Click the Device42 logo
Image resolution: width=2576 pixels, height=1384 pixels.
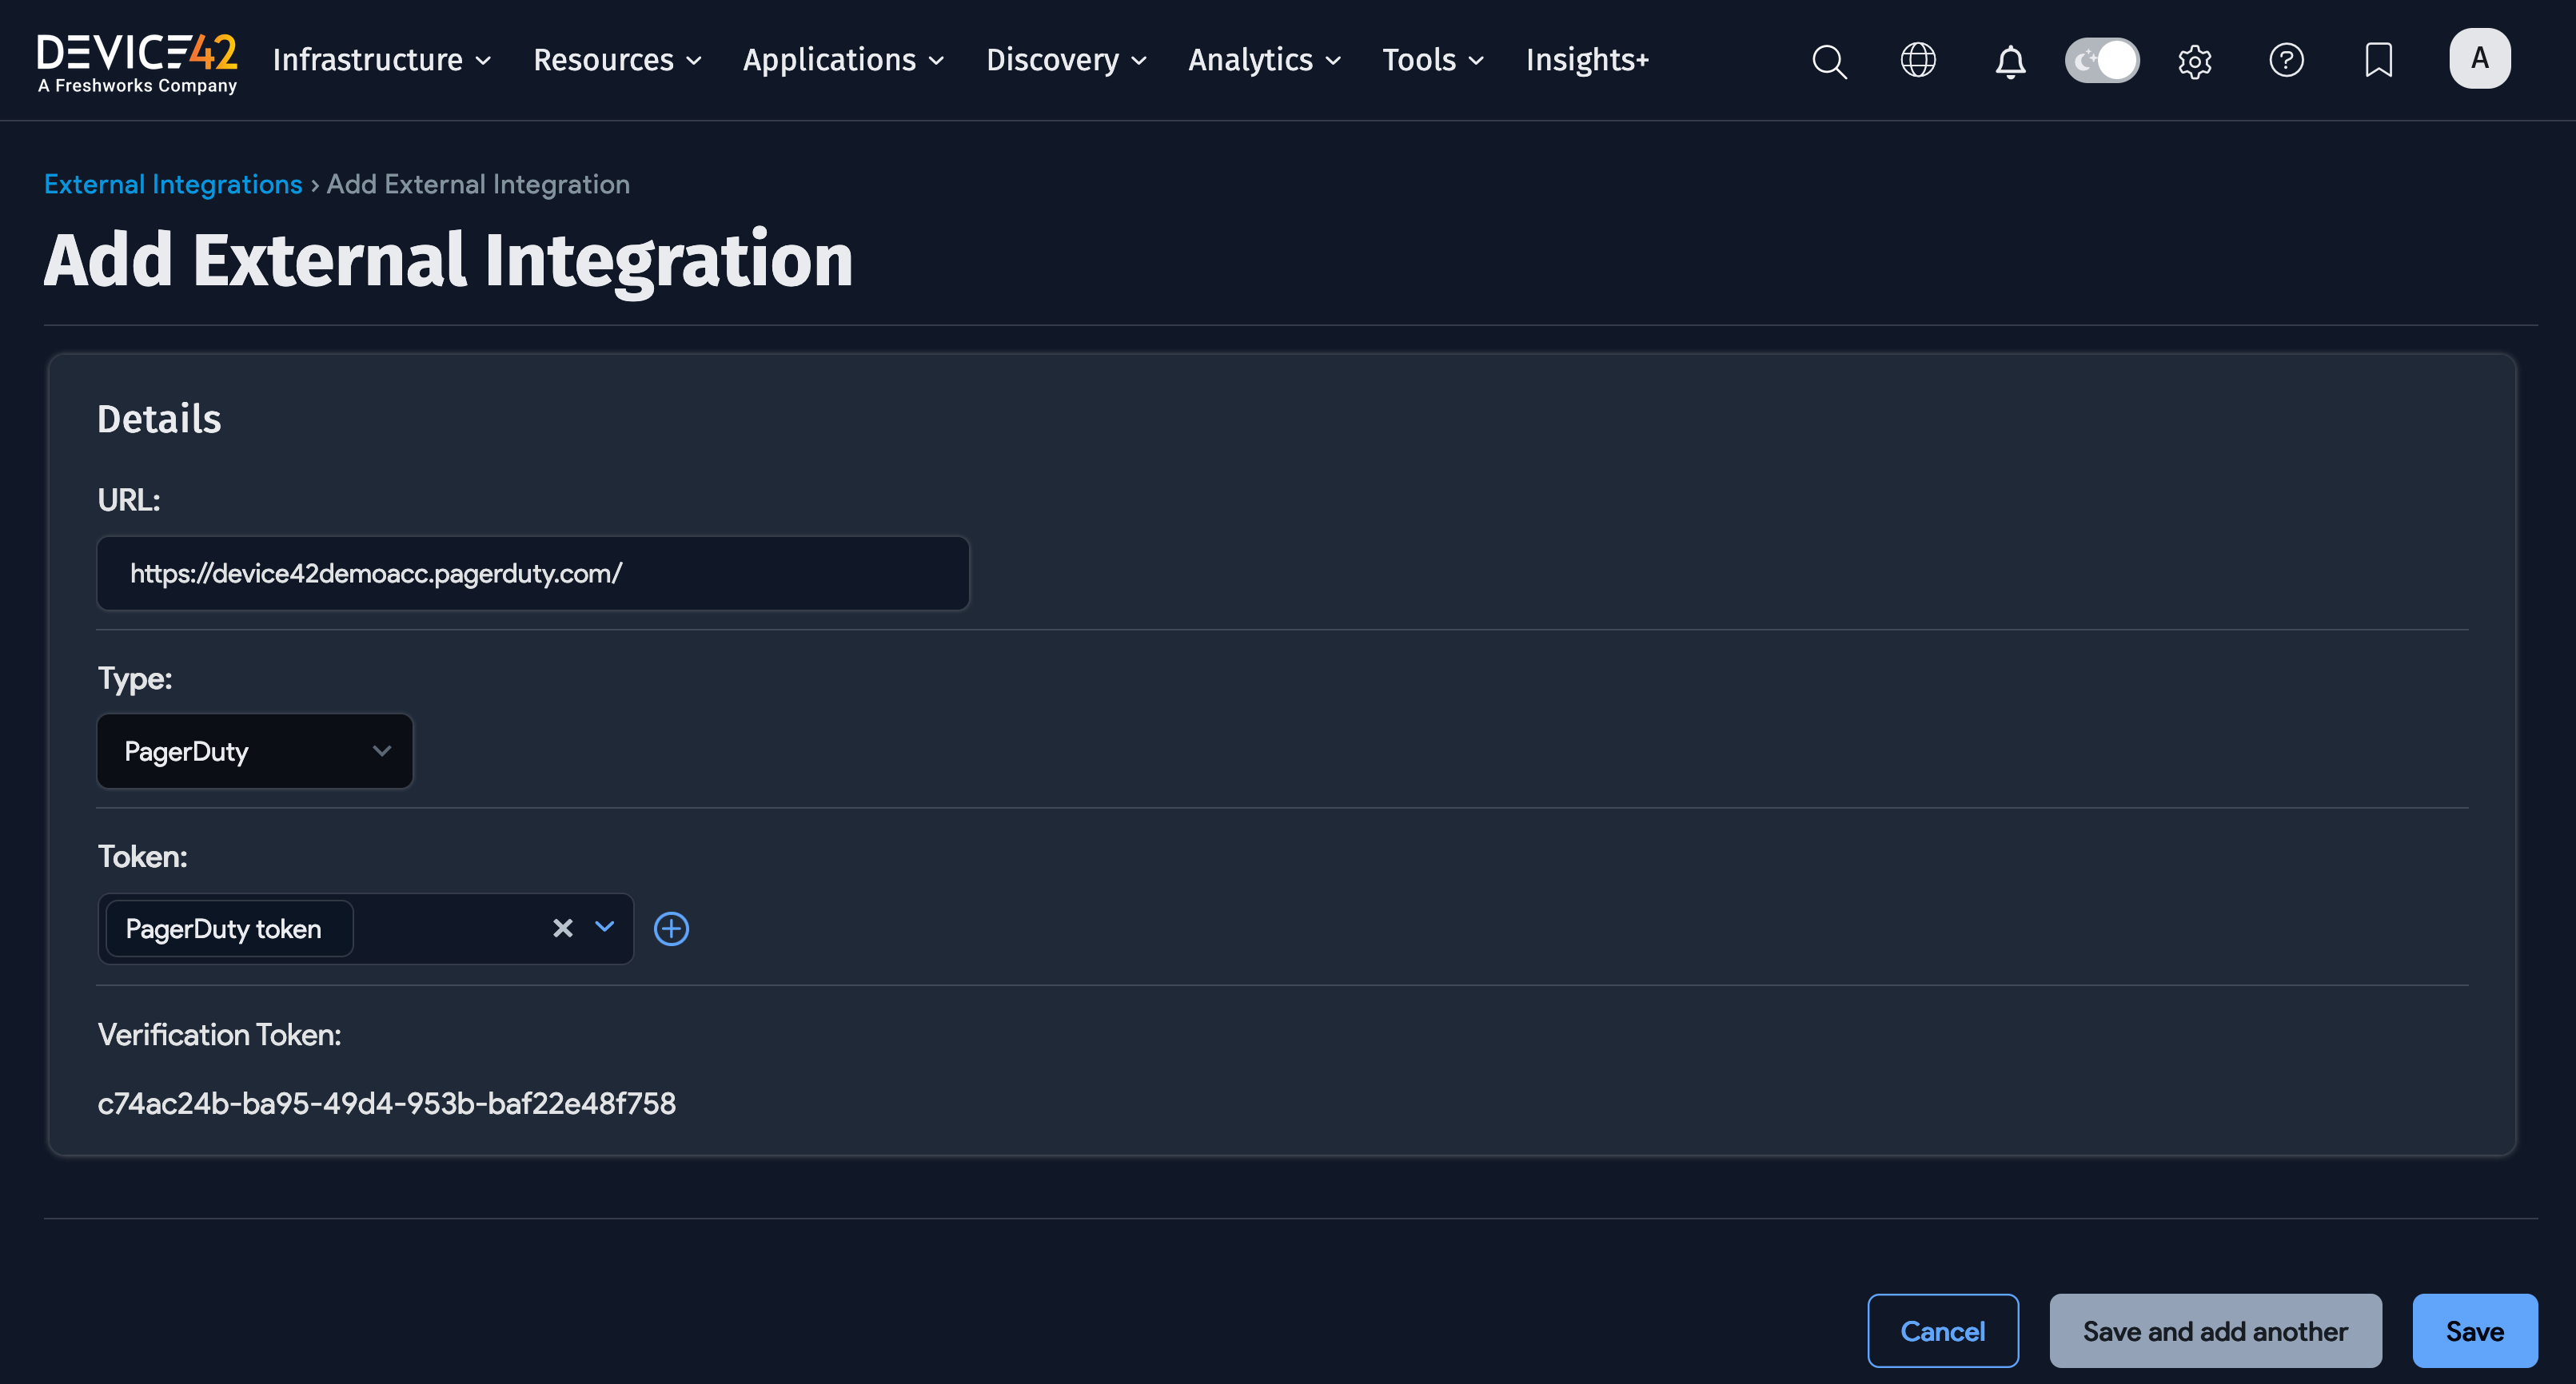[137, 60]
